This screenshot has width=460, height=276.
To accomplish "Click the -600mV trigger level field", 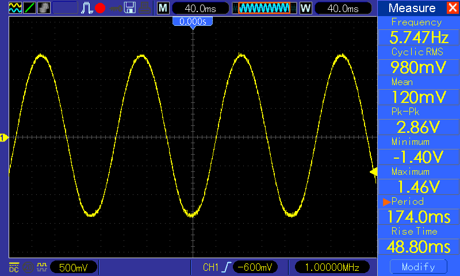I will tap(255, 267).
